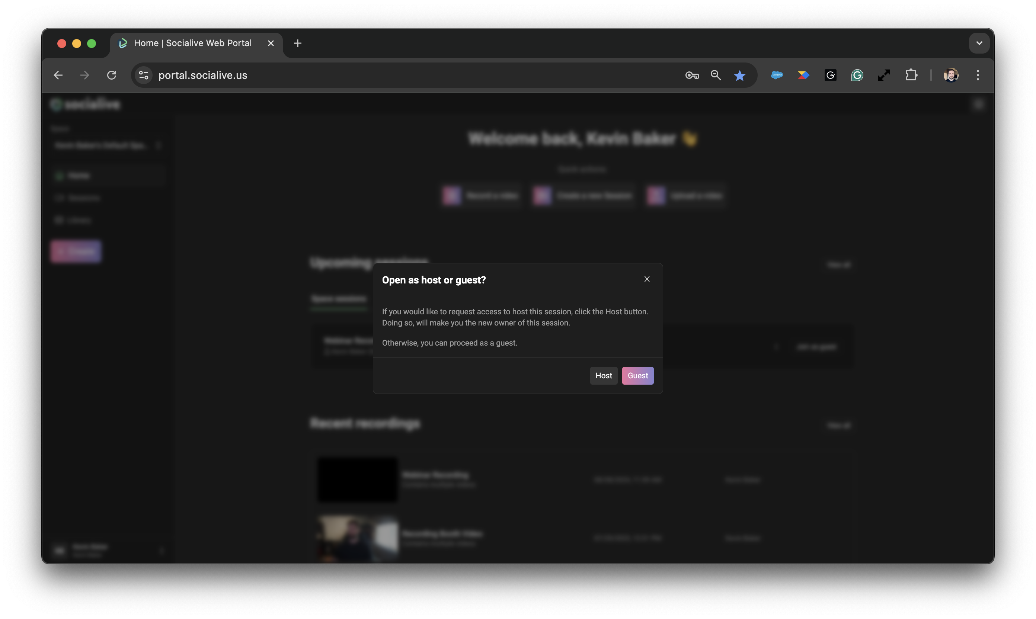Image resolution: width=1036 pixels, height=619 pixels.
Task: Click the Host button in dialog
Action: (x=603, y=375)
